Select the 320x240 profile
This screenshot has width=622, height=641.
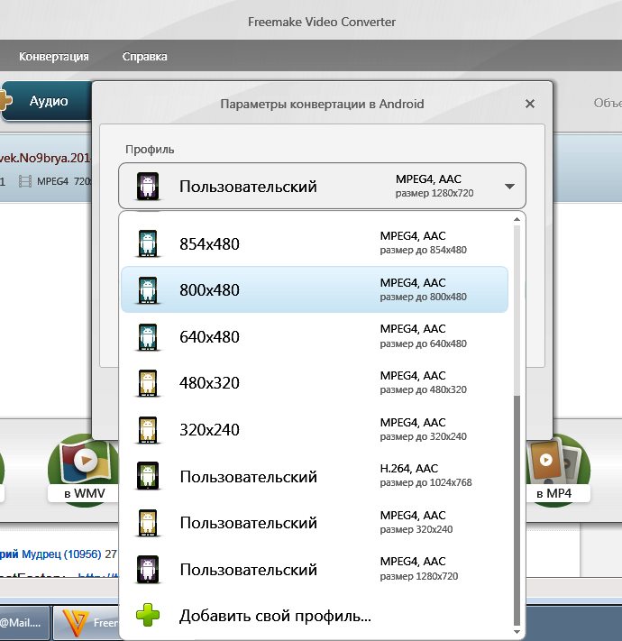(x=315, y=430)
